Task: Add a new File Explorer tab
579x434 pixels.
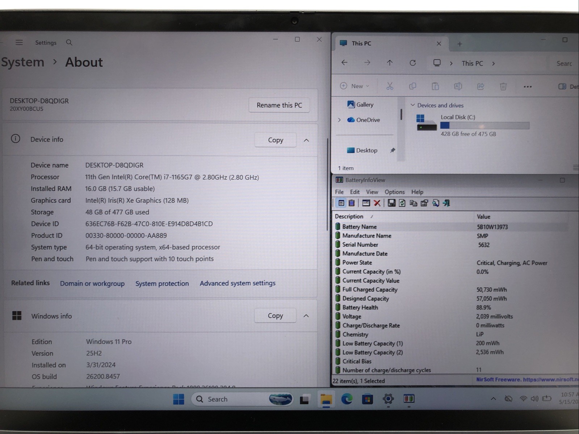Action: [x=460, y=44]
